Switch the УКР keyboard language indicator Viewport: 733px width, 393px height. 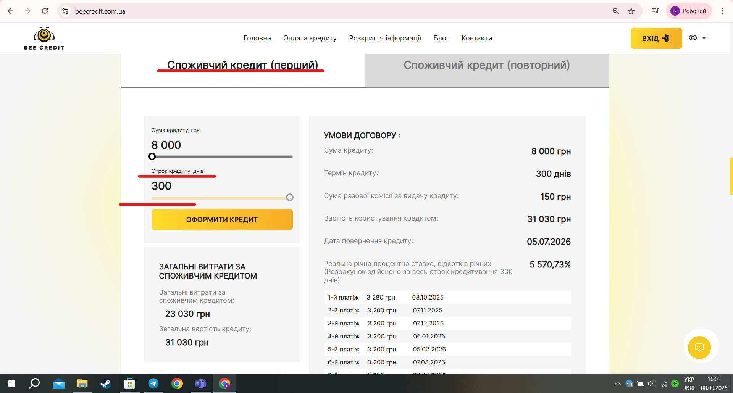point(689,383)
